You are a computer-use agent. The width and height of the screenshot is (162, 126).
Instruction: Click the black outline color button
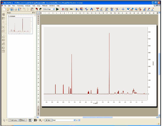[23, 120]
